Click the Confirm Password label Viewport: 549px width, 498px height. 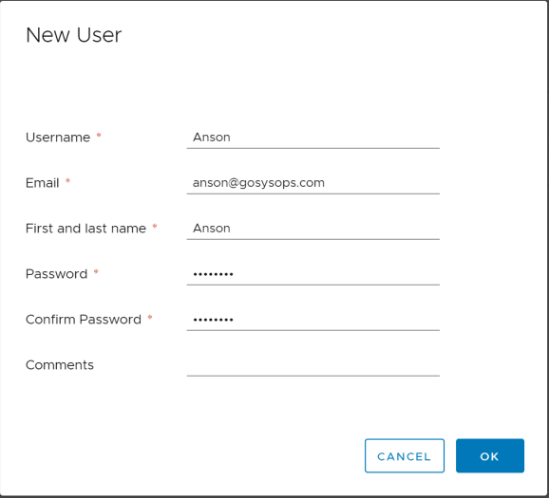(84, 320)
